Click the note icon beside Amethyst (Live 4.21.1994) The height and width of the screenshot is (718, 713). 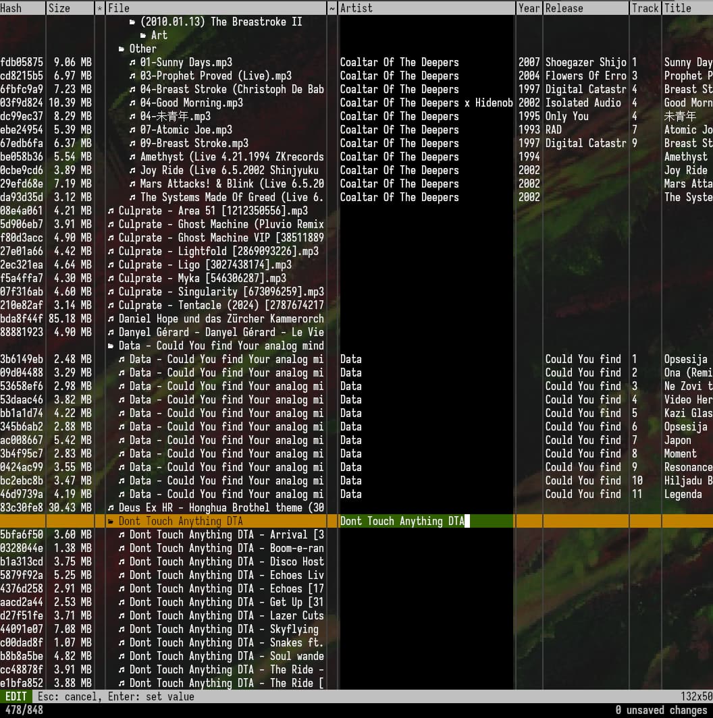pos(132,157)
